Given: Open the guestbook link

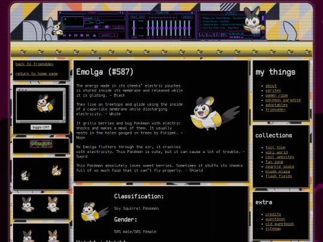Looking at the screenshot, I should [x=275, y=219].
